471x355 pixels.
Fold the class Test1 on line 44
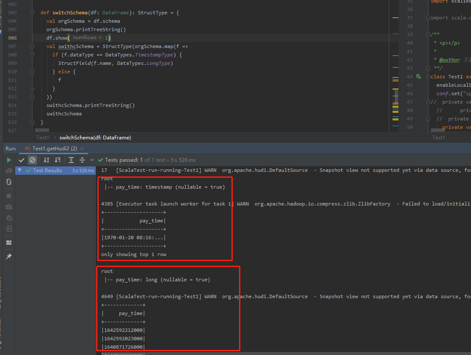pyautogui.click(x=428, y=77)
